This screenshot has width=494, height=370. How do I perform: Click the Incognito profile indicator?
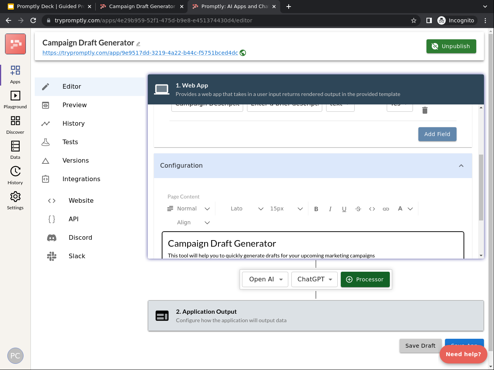point(456,20)
